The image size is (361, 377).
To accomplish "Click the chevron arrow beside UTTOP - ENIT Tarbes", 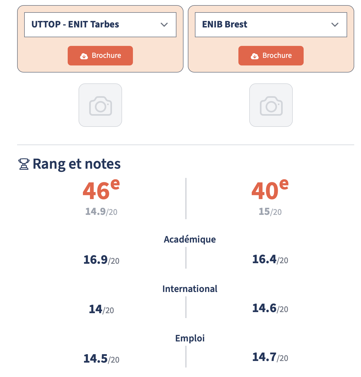I will (164, 25).
